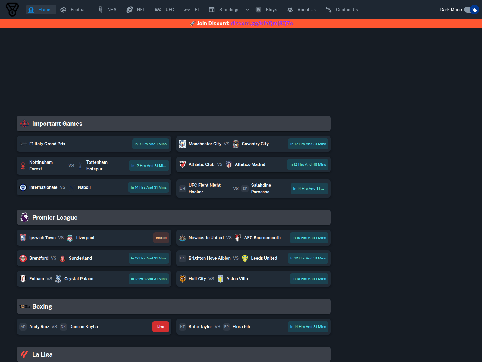Viewport: 482px width, 362px height.
Task: Click the Liverpool crest
Action: (x=70, y=238)
